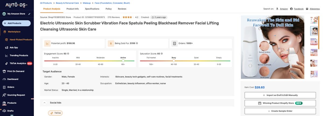
Task: Open Dashboard in the sidebar
Action: [x=13, y=79]
